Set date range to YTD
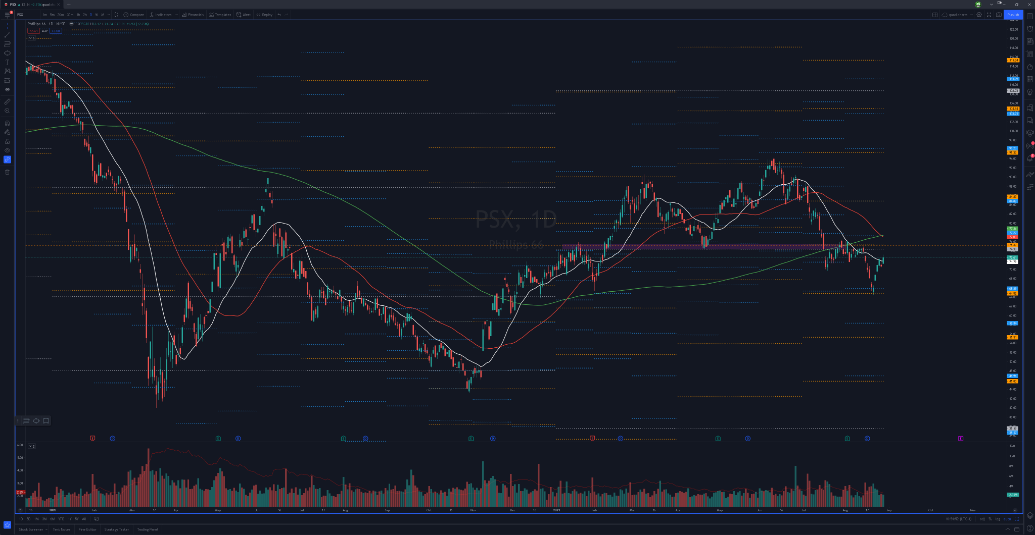Screen dimensions: 1035x535 click(61, 519)
